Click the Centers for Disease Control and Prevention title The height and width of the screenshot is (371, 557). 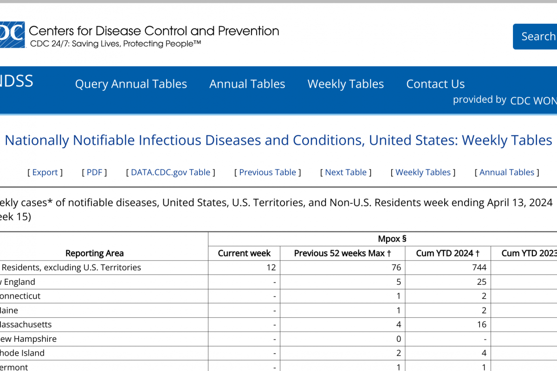pyautogui.click(x=154, y=31)
